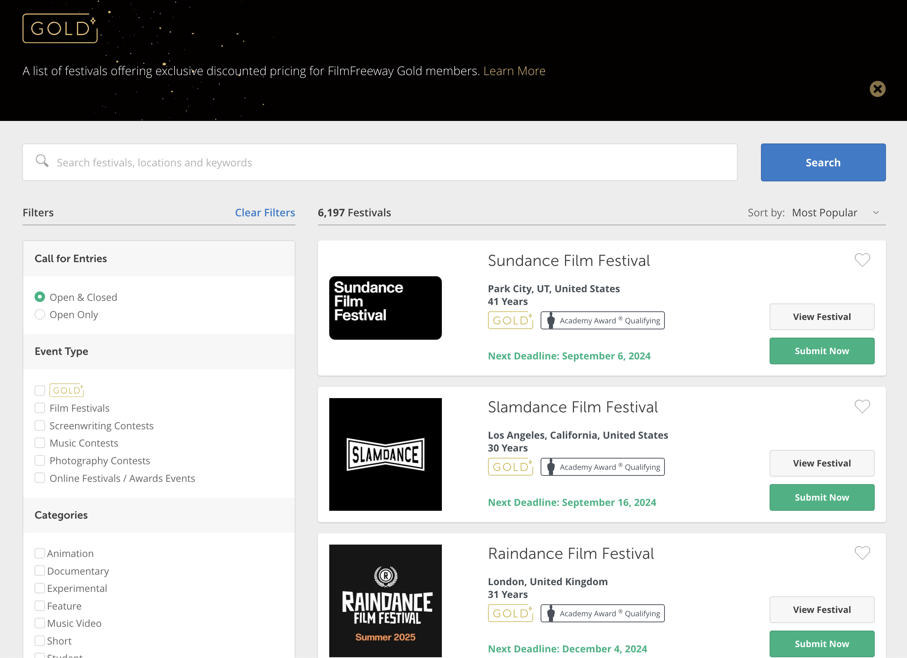Select Open & Closed radio option
Image resolution: width=907 pixels, height=658 pixels.
pyautogui.click(x=39, y=297)
